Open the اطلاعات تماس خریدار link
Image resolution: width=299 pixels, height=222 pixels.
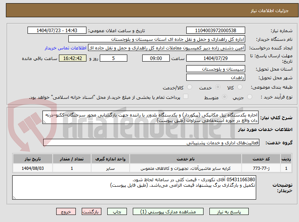point(66,48)
